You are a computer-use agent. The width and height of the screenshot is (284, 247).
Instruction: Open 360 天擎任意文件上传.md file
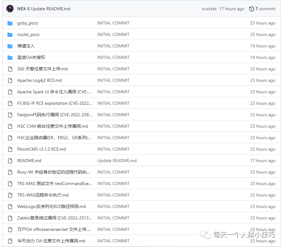coord(42,69)
